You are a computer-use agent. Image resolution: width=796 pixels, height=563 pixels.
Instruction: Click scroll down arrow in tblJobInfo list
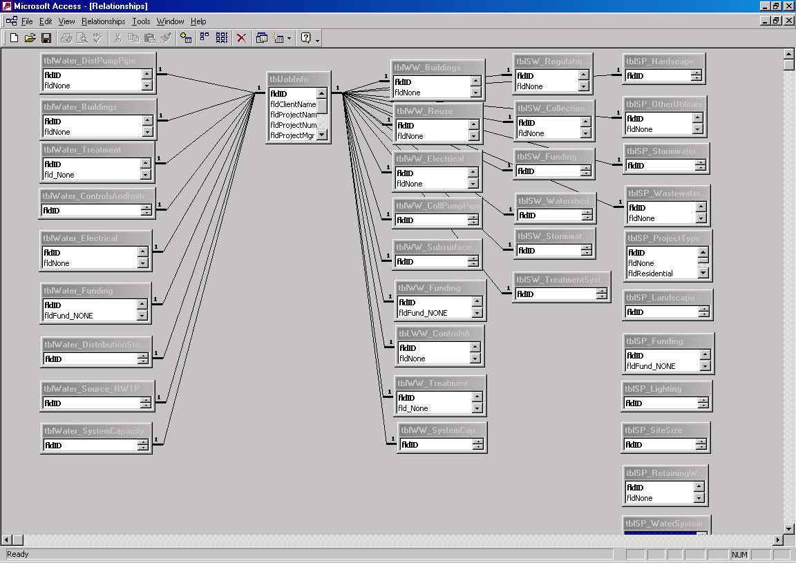point(322,135)
